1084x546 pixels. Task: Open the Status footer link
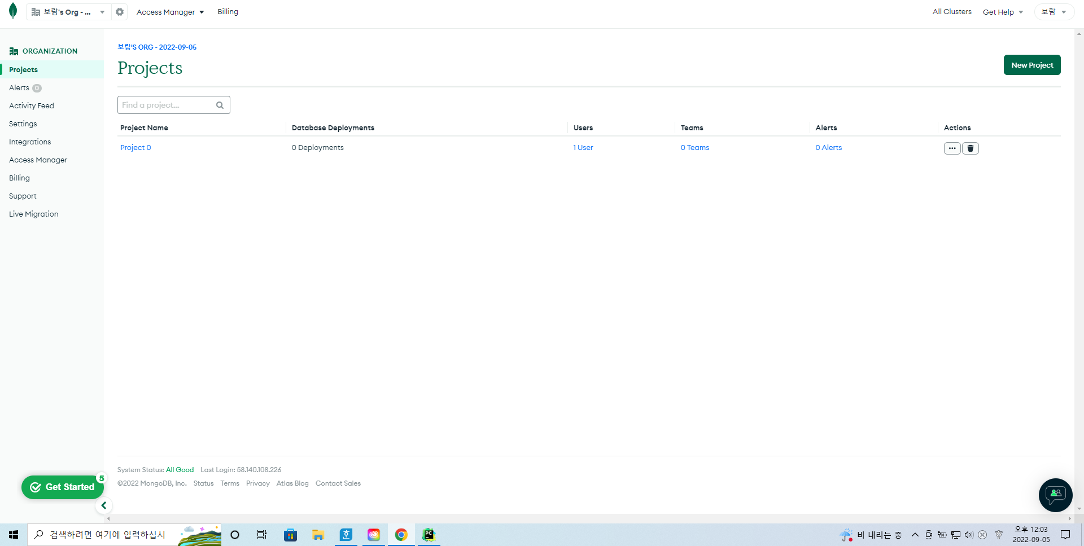tap(203, 483)
